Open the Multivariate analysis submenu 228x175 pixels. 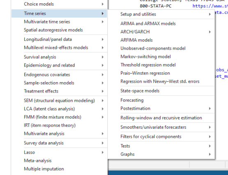(x=59, y=134)
